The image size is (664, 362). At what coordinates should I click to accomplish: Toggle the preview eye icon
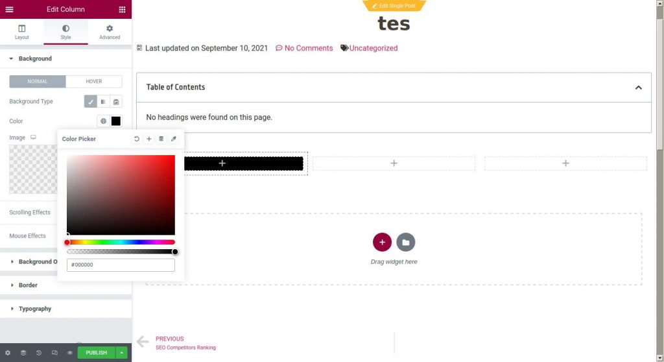(70, 353)
